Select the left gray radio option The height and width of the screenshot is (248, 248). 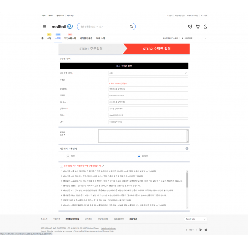pos(68,156)
